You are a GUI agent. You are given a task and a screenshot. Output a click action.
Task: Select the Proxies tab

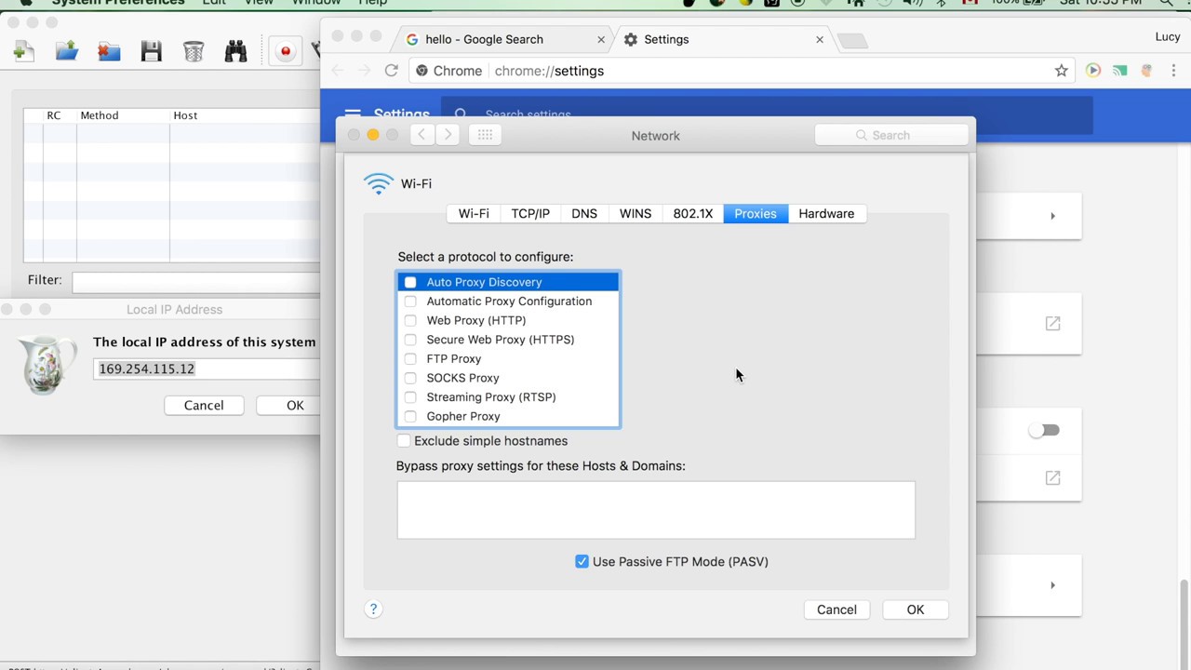coord(756,213)
